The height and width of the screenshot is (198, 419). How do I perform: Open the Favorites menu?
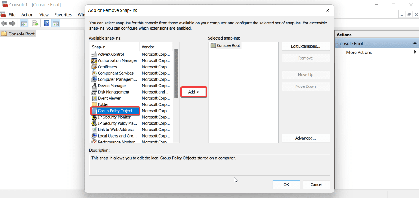[x=63, y=14]
